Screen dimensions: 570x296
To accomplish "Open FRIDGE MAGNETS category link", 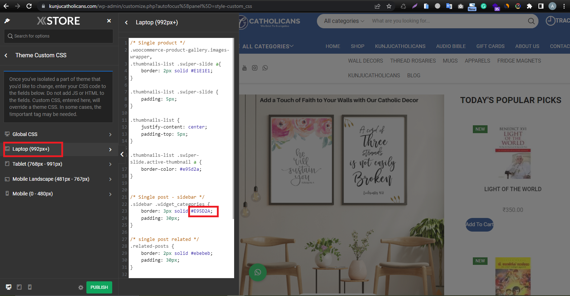I will point(519,61).
